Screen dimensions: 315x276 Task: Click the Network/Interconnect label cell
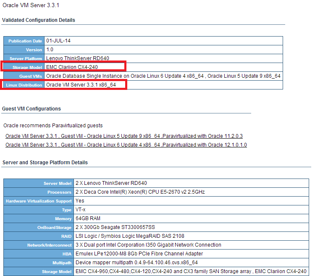click(39, 245)
